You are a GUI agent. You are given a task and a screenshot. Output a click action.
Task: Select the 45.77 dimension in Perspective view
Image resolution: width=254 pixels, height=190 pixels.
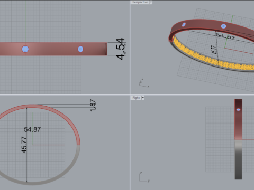coord(214,50)
